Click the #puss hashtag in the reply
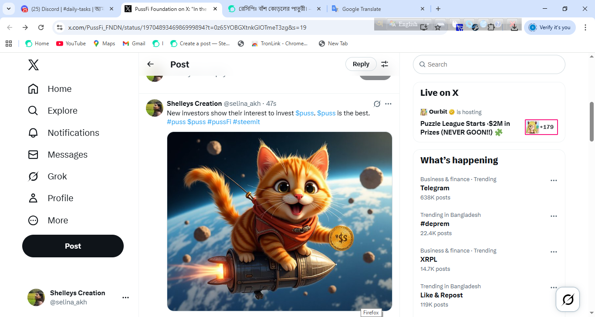The height and width of the screenshot is (317, 595). [176, 122]
